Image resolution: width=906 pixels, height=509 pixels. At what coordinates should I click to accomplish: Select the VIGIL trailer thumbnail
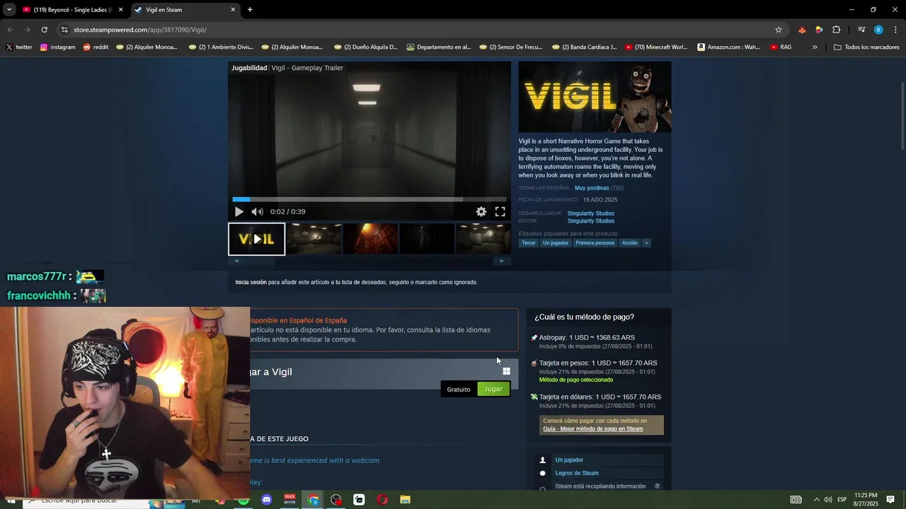coord(256,239)
